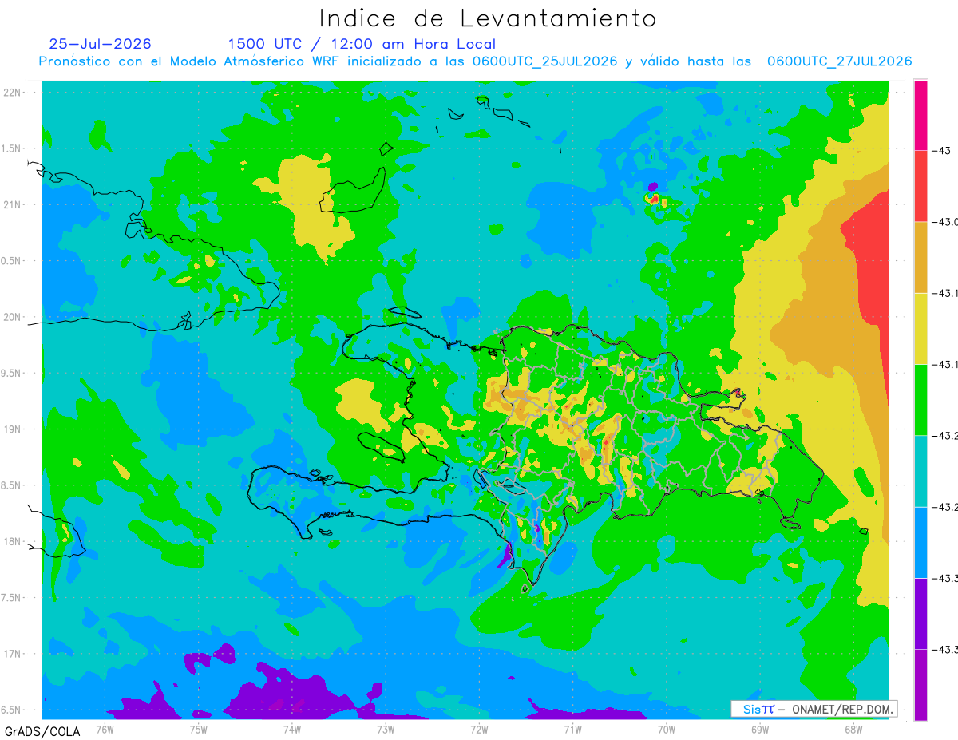This screenshot has height=740, width=958.
Task: Click the '73W' longitude label
Action: (x=386, y=730)
